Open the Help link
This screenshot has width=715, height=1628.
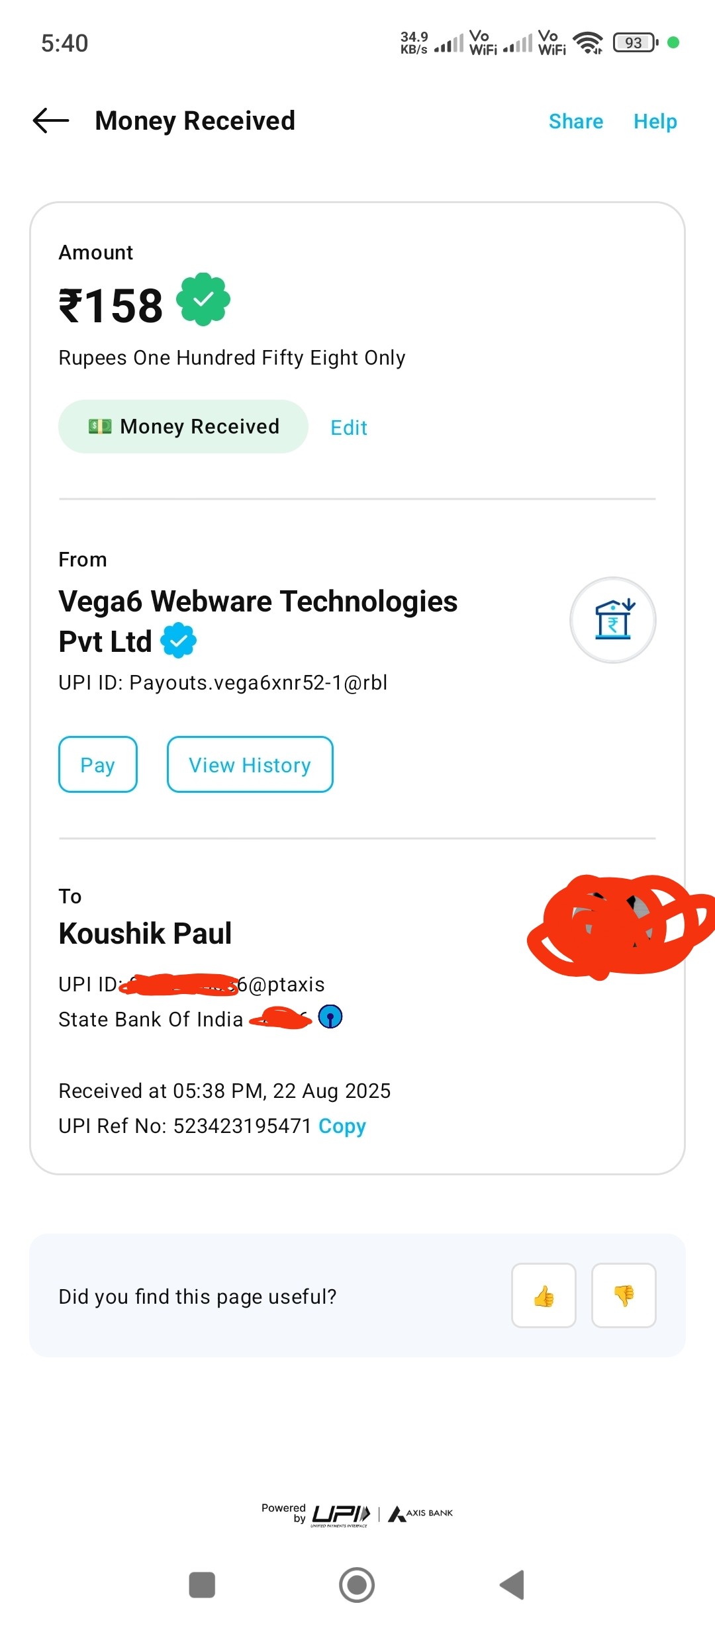point(655,122)
